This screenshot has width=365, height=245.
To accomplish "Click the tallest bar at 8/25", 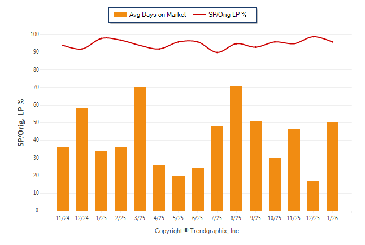I will (236, 148).
